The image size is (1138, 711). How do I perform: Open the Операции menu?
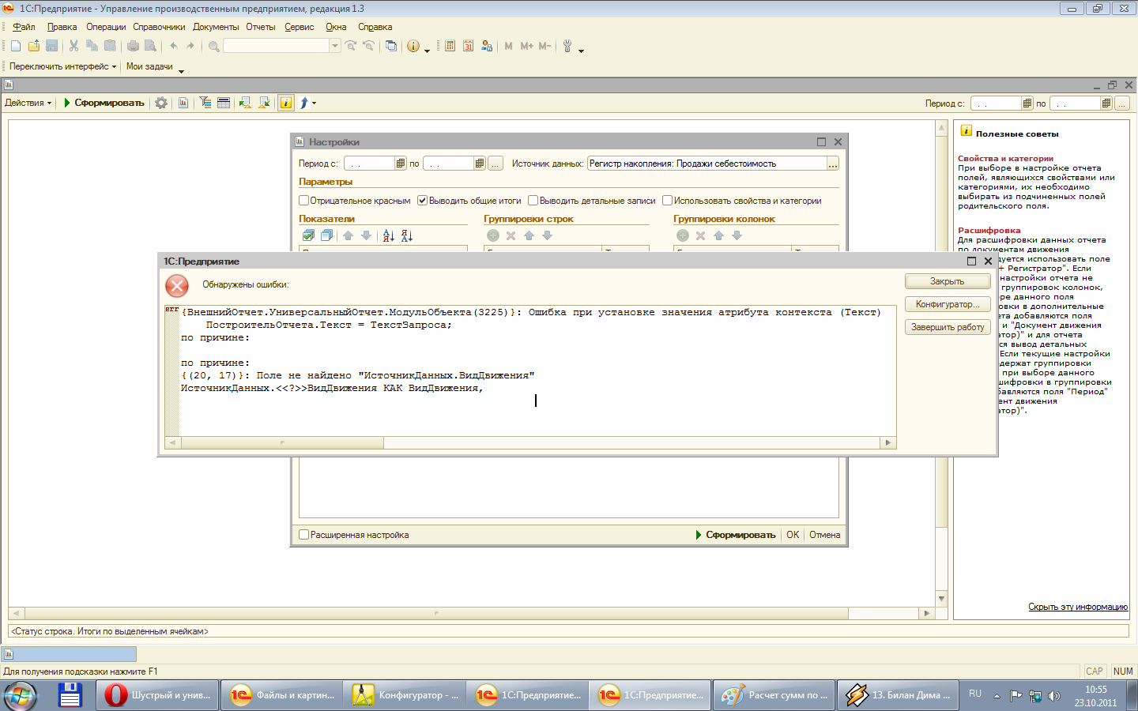point(106,27)
